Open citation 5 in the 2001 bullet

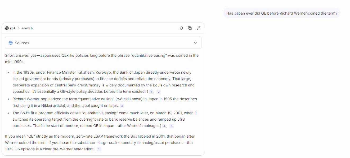click(x=172, y=126)
